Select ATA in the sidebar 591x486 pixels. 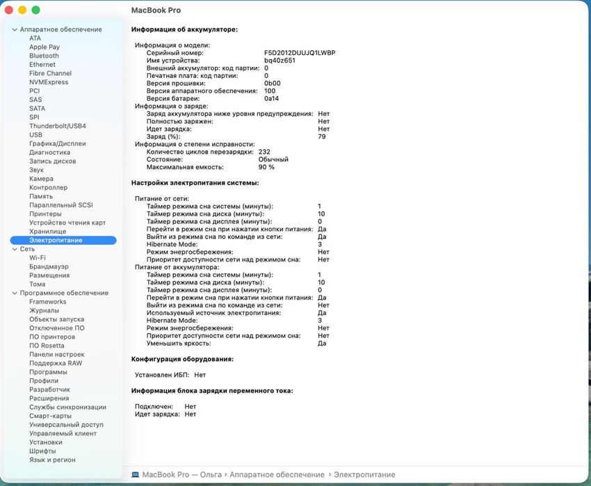point(35,38)
